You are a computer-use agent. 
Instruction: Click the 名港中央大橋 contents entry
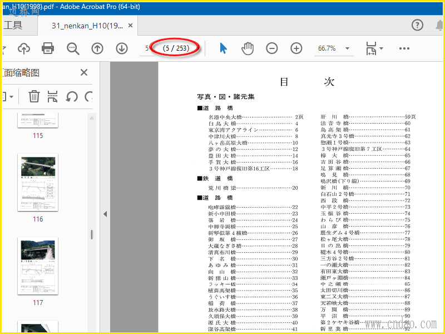point(256,117)
